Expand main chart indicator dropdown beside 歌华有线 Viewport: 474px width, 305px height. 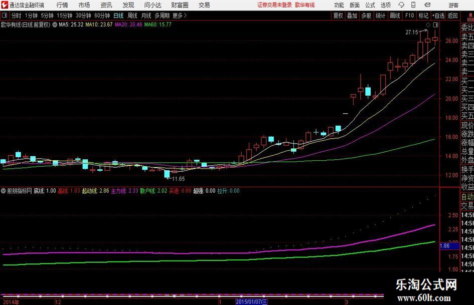(55, 25)
